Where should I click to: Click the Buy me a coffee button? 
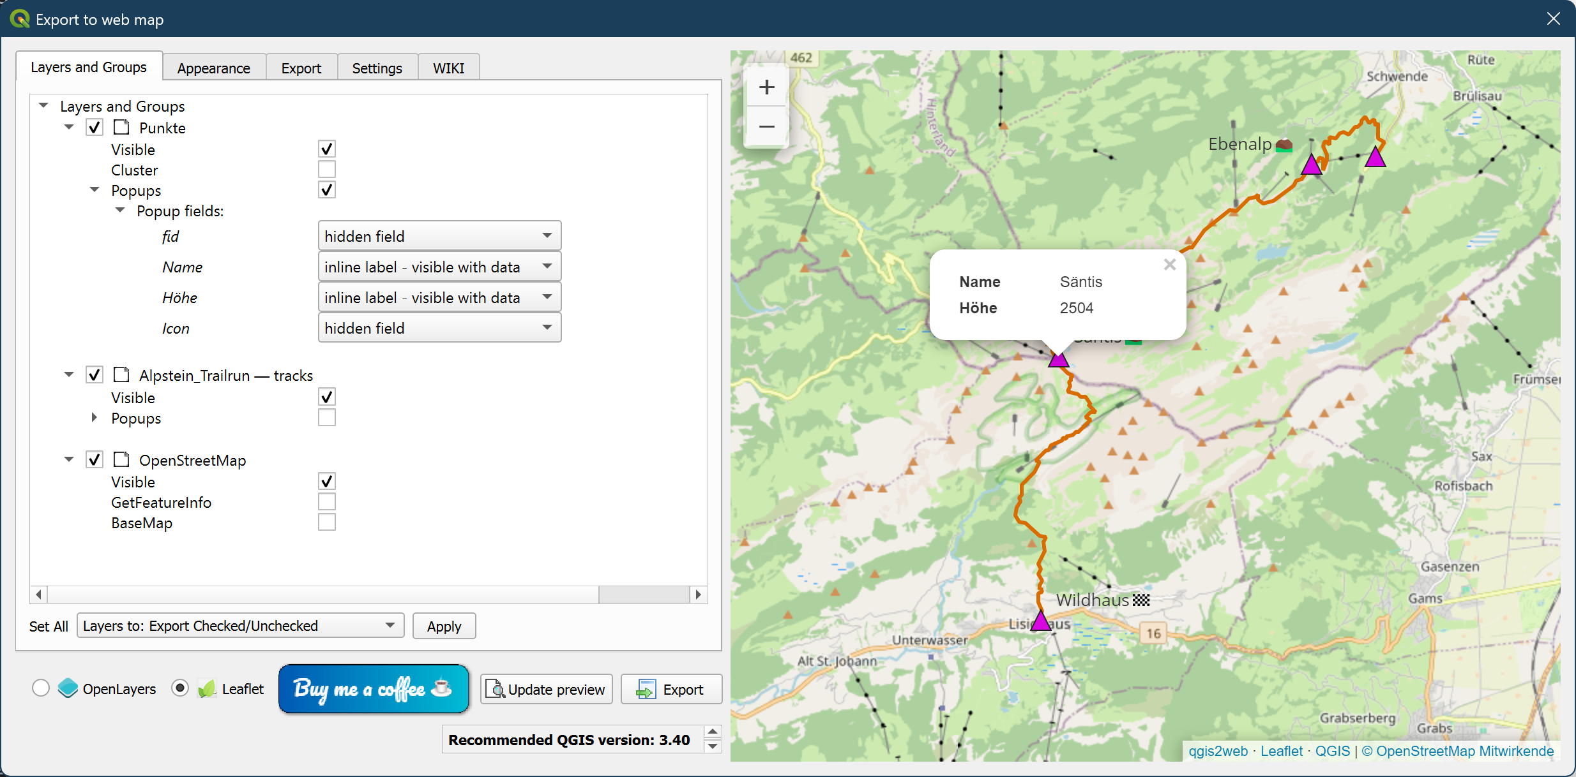pyautogui.click(x=373, y=688)
